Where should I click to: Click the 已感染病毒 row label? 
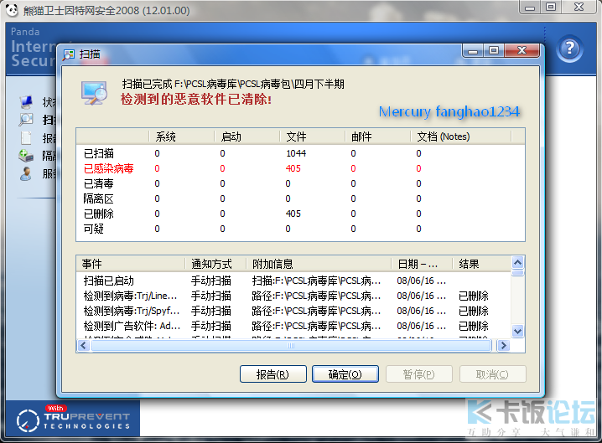[108, 168]
